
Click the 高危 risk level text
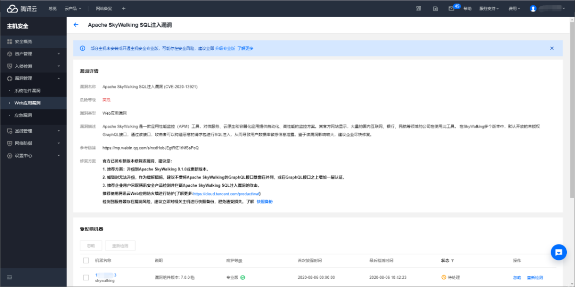[x=106, y=100]
